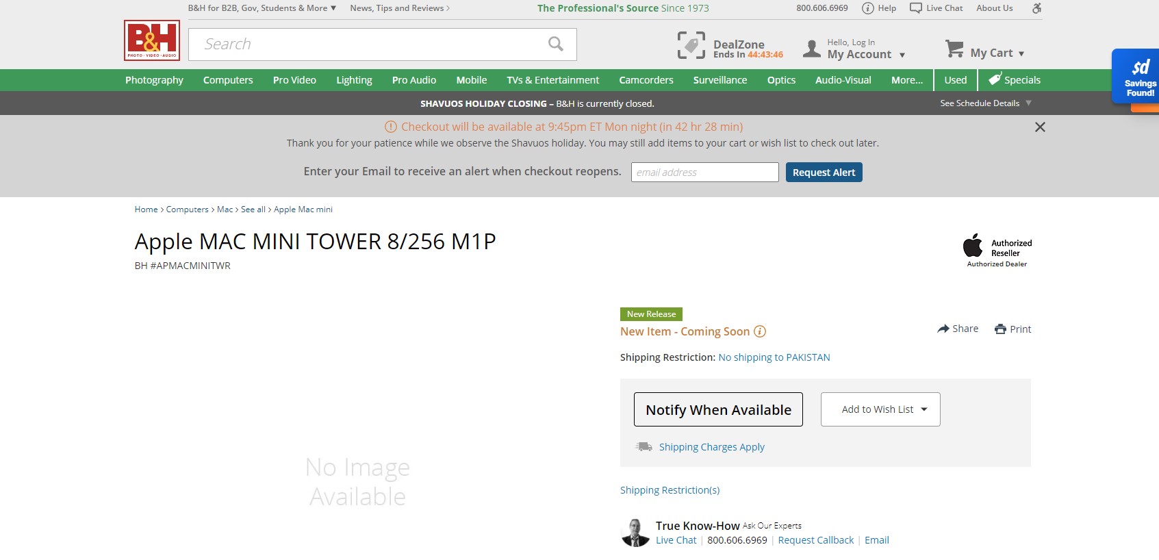Click the expert's portrait photo
The width and height of the screenshot is (1159, 560).
pyautogui.click(x=635, y=533)
